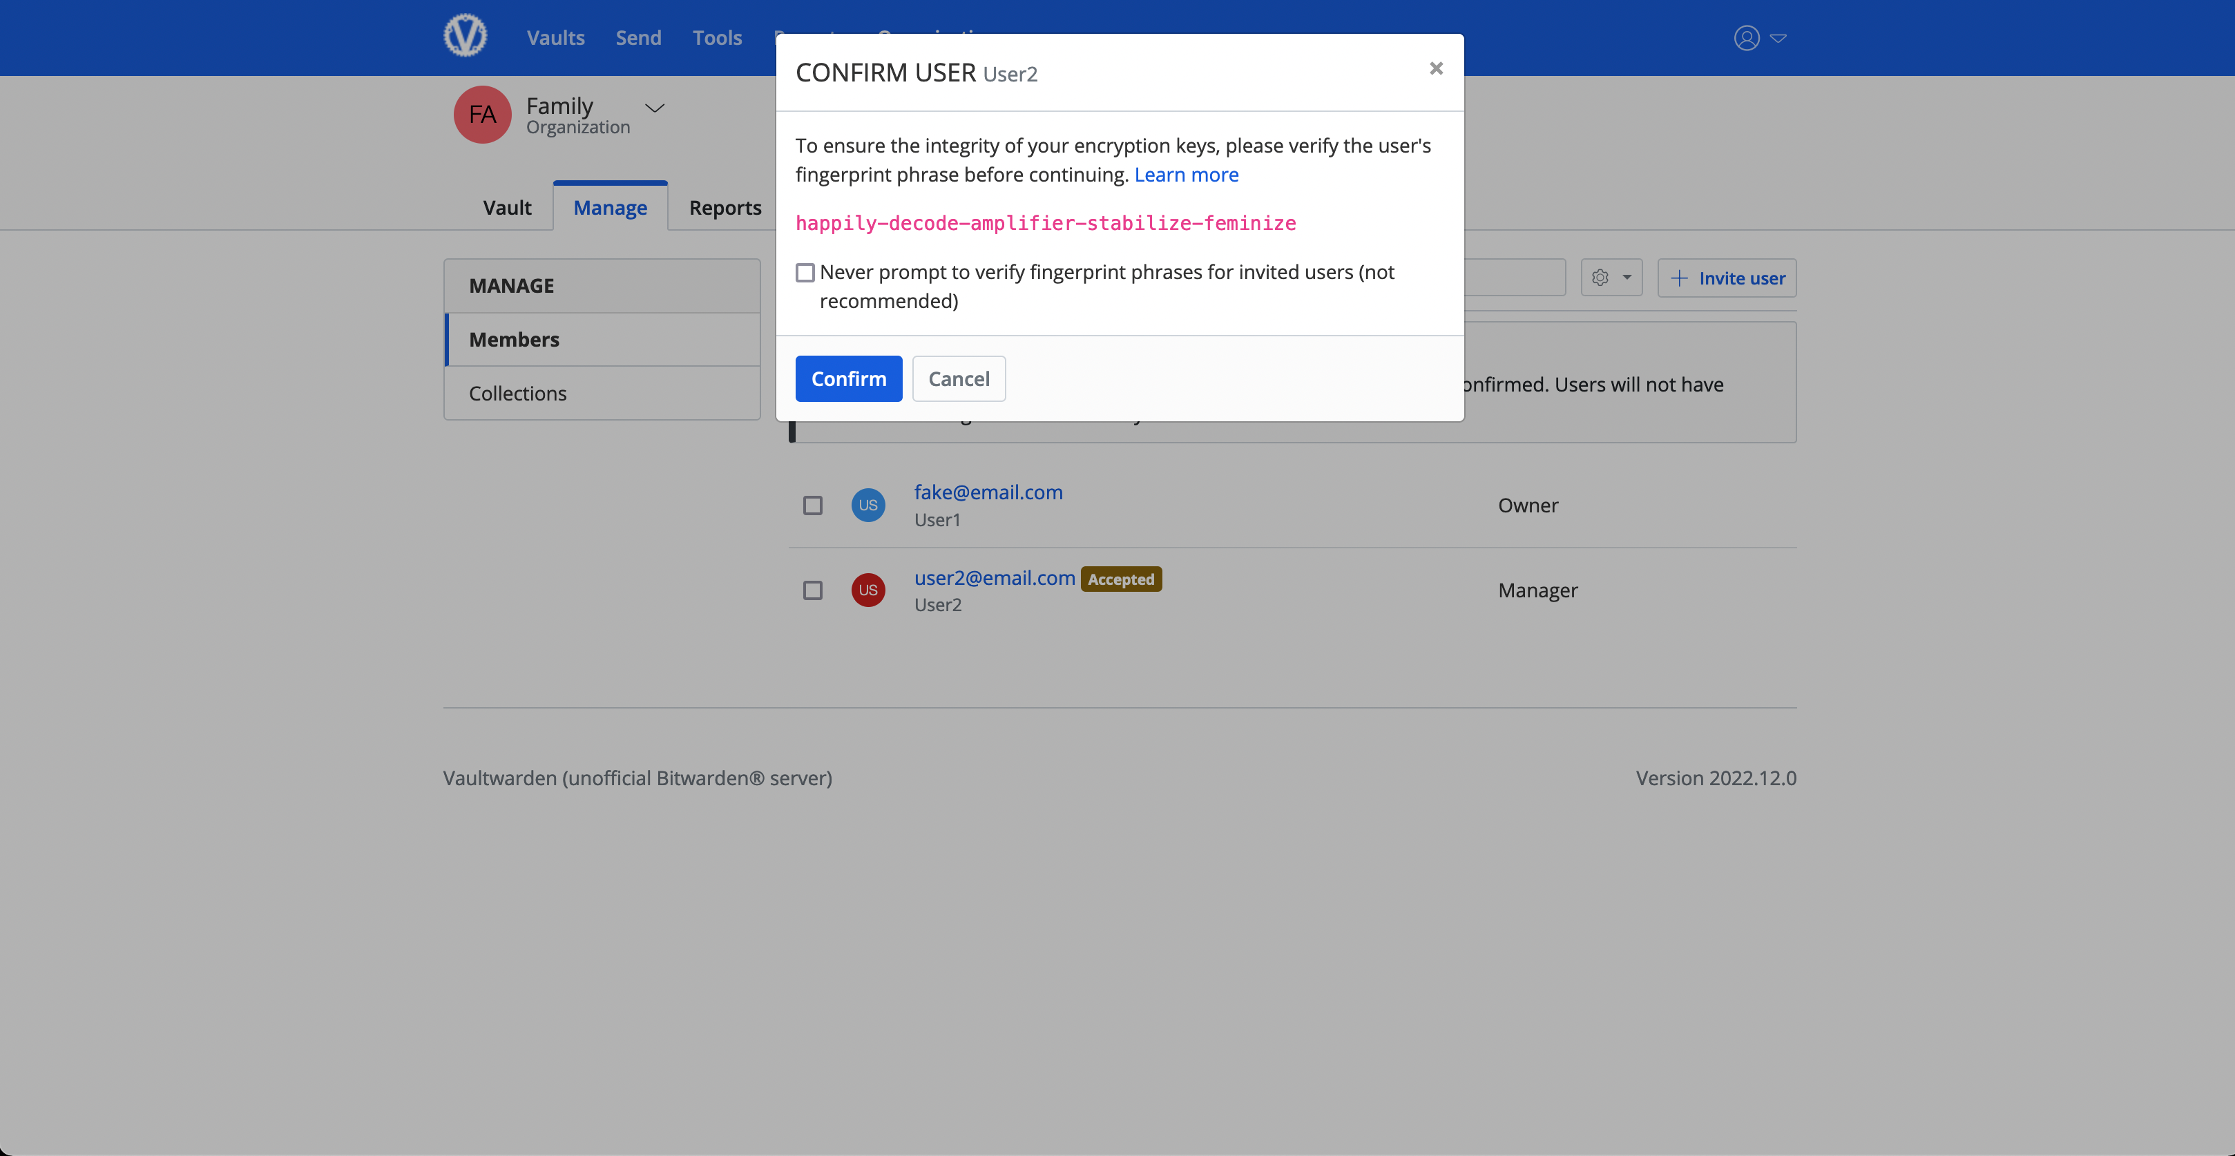Click the blue US avatar for User1
Screen dimensions: 2235x1156
pyautogui.click(x=867, y=505)
